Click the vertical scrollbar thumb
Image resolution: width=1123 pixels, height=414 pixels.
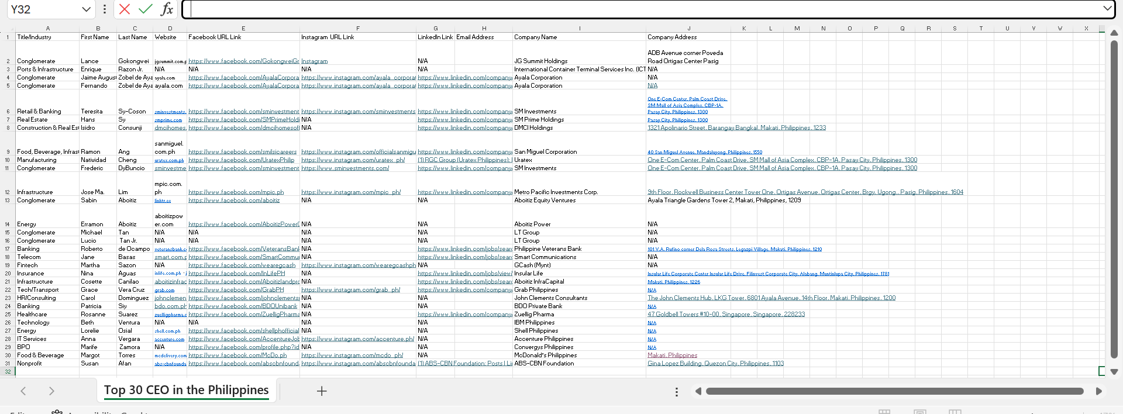[1114, 199]
